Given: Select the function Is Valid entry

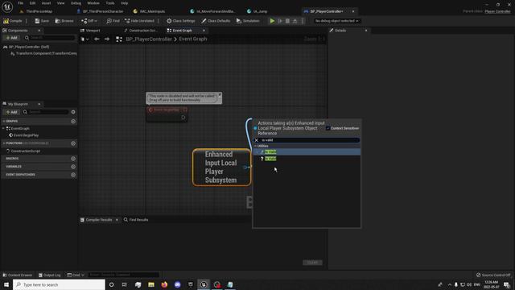Looking at the screenshot, I should [307, 152].
